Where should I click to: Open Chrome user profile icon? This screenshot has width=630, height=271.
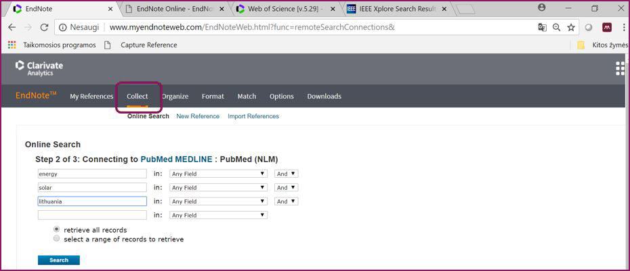[x=542, y=8]
